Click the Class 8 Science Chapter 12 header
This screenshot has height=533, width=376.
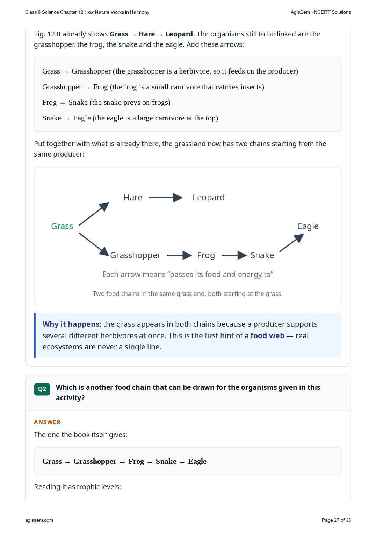(87, 12)
